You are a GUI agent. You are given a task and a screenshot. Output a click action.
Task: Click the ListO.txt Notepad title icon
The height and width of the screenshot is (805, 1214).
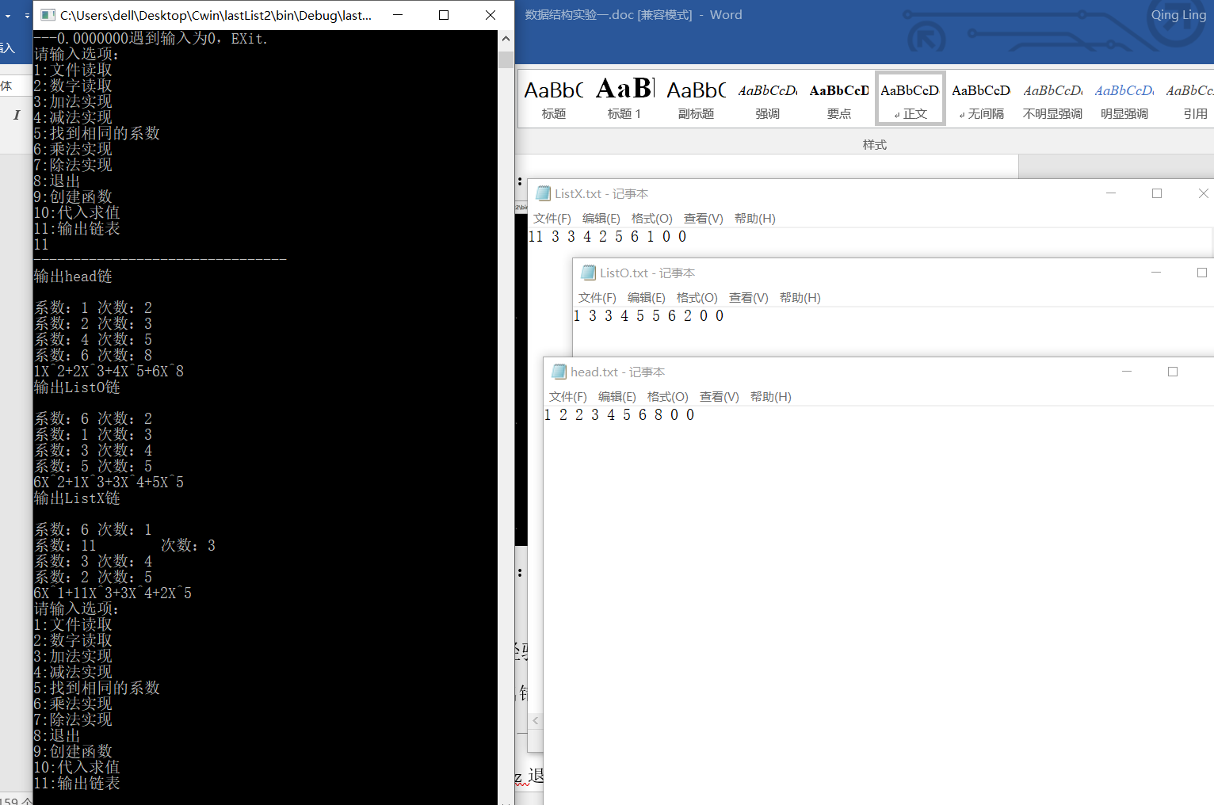click(588, 273)
